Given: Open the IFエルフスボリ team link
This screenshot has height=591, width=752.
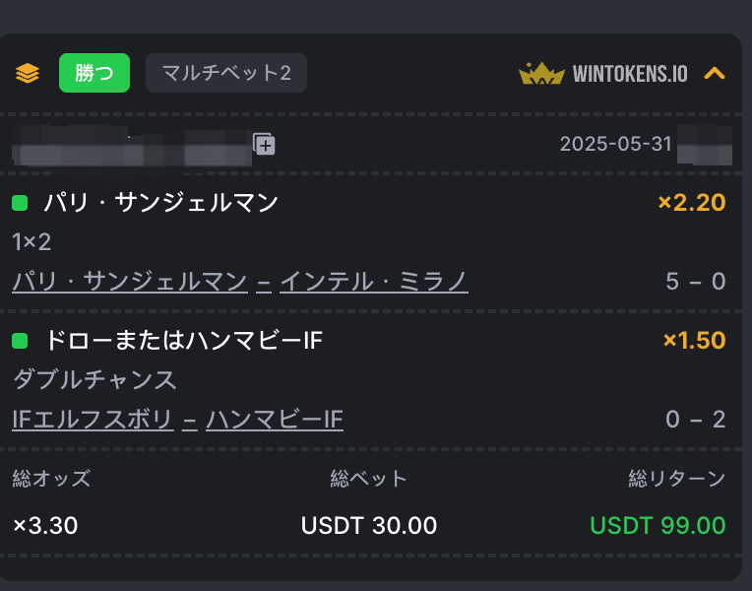Looking at the screenshot, I should (93, 420).
